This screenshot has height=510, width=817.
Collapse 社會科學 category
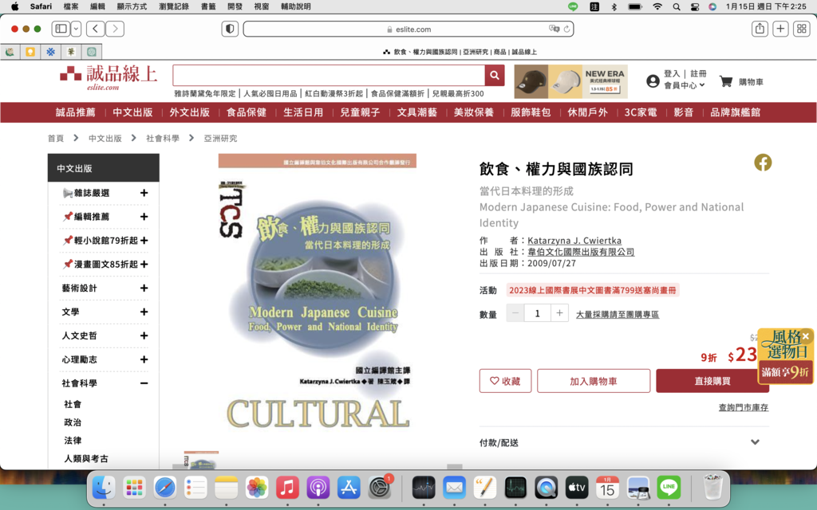[x=144, y=383]
